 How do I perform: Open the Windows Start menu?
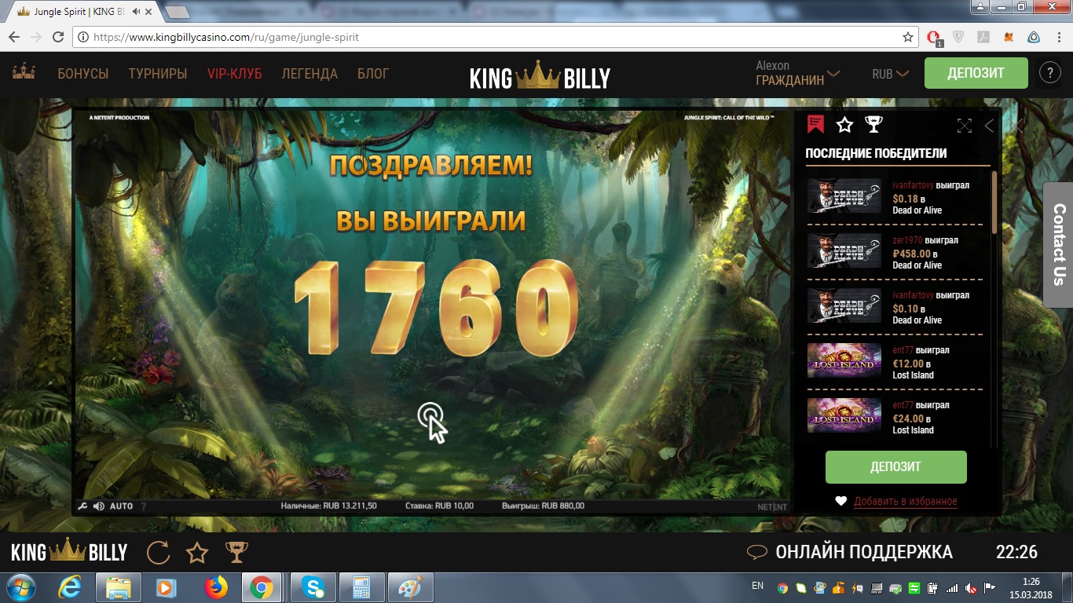pos(20,587)
